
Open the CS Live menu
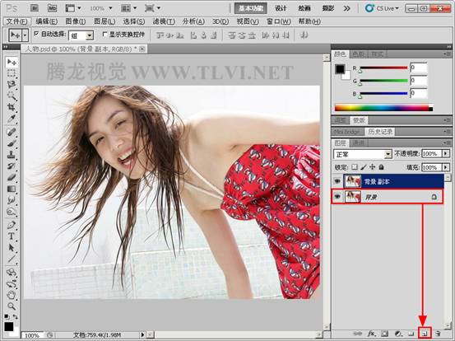(382, 8)
